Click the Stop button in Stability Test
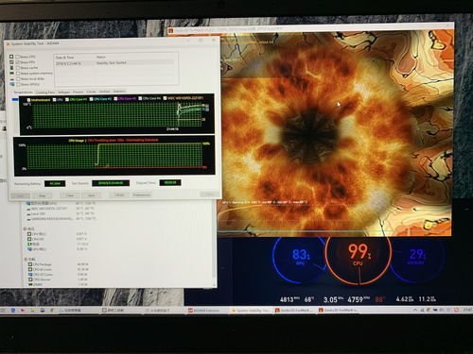Image resolution: width=473 pixels, height=354 pixels. tap(43, 195)
